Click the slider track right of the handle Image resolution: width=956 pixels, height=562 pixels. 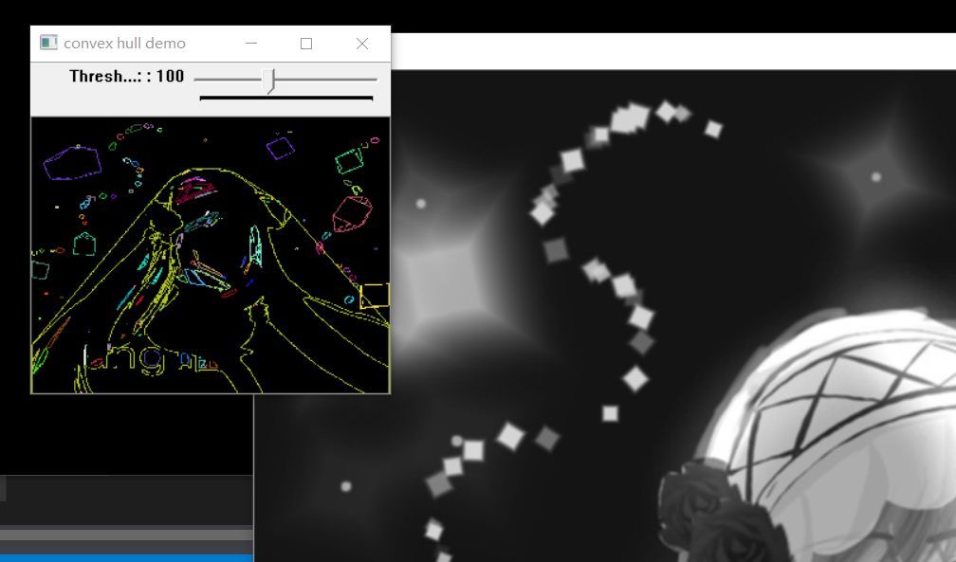click(327, 80)
